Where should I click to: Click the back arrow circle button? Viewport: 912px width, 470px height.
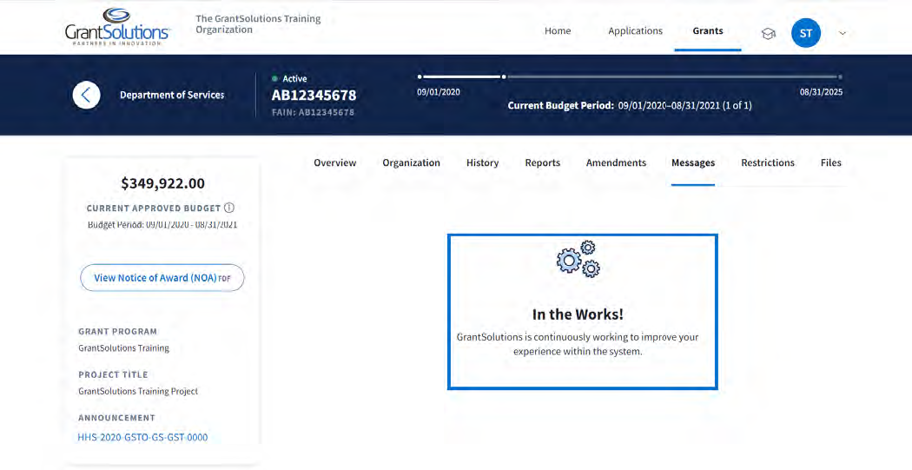[x=86, y=95]
